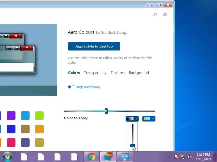Click the Stop modifying link
This screenshot has width=217, height=162.
(88, 87)
